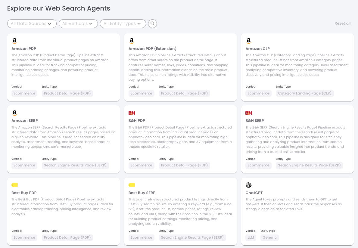Viewport: 358px width, 248px height.
Task: Open the All Data Sources dropdown
Action: click(32, 23)
